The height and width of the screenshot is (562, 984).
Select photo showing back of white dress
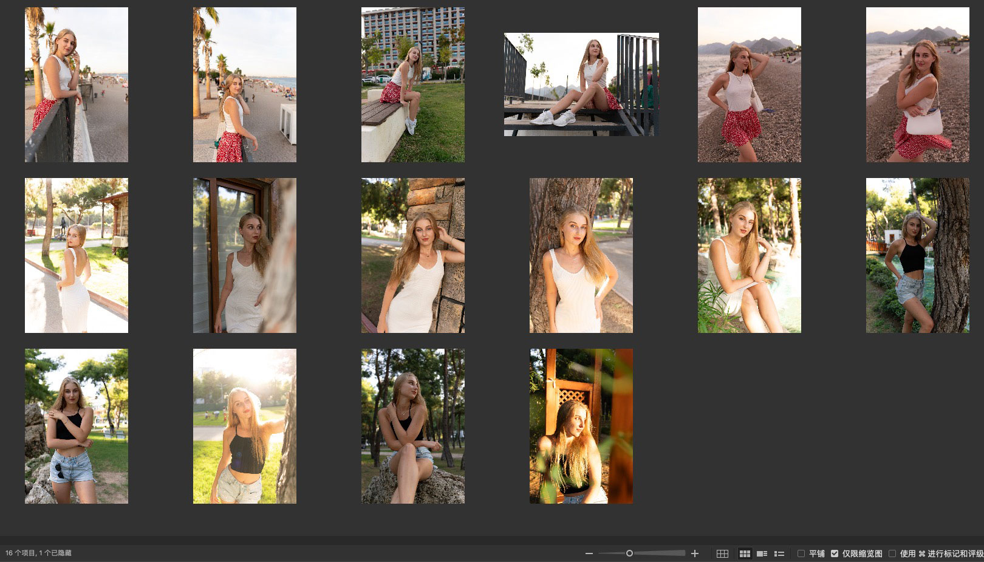click(x=77, y=255)
